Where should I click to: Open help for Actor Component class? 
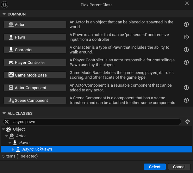point(186,88)
